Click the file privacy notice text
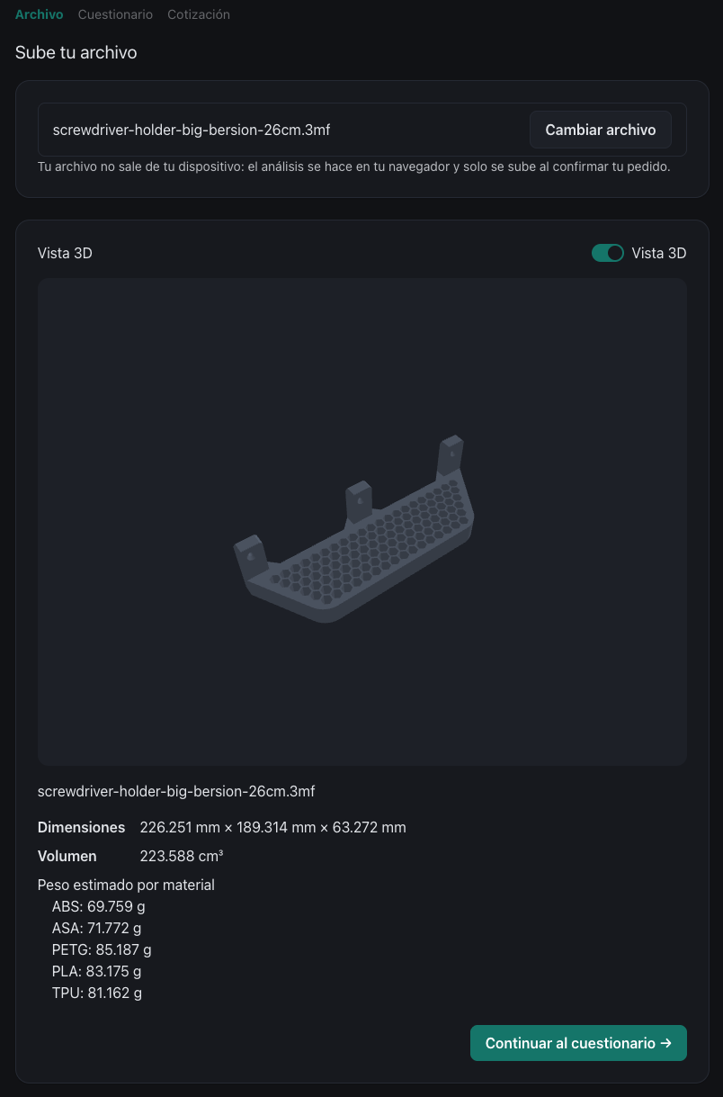This screenshot has height=1097, width=723. [353, 167]
